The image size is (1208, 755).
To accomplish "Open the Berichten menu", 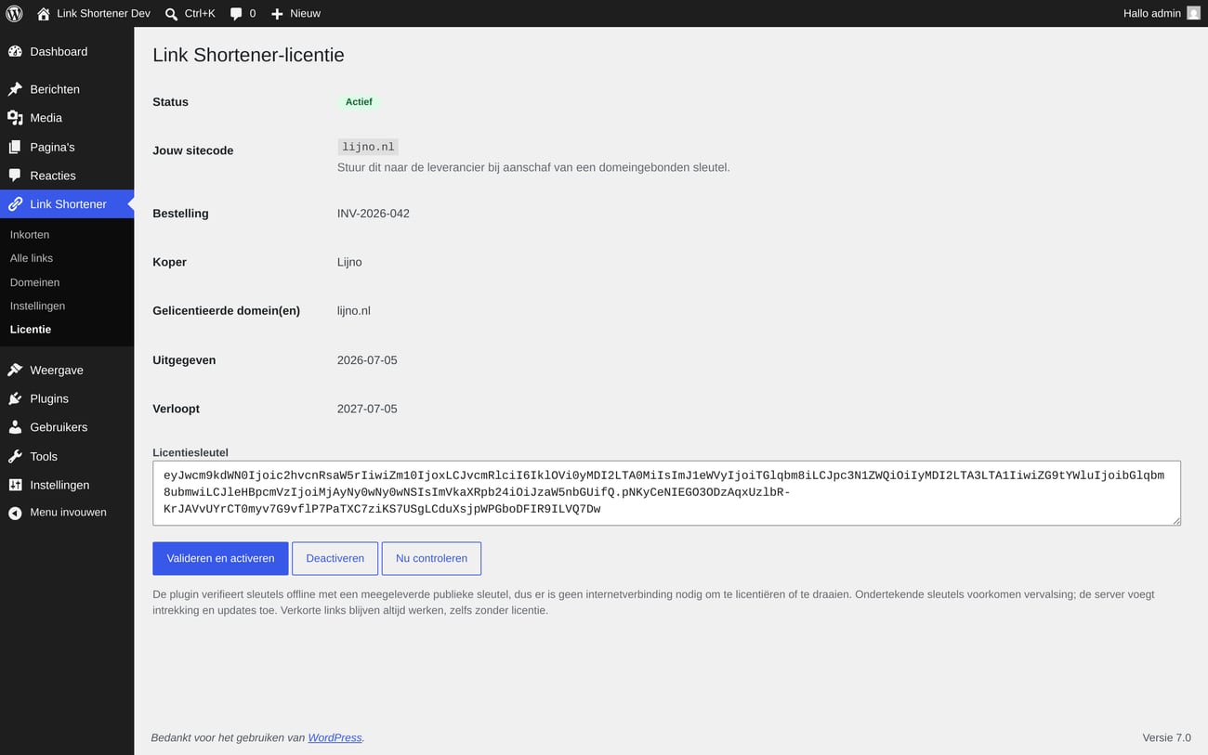I will pyautogui.click(x=55, y=89).
